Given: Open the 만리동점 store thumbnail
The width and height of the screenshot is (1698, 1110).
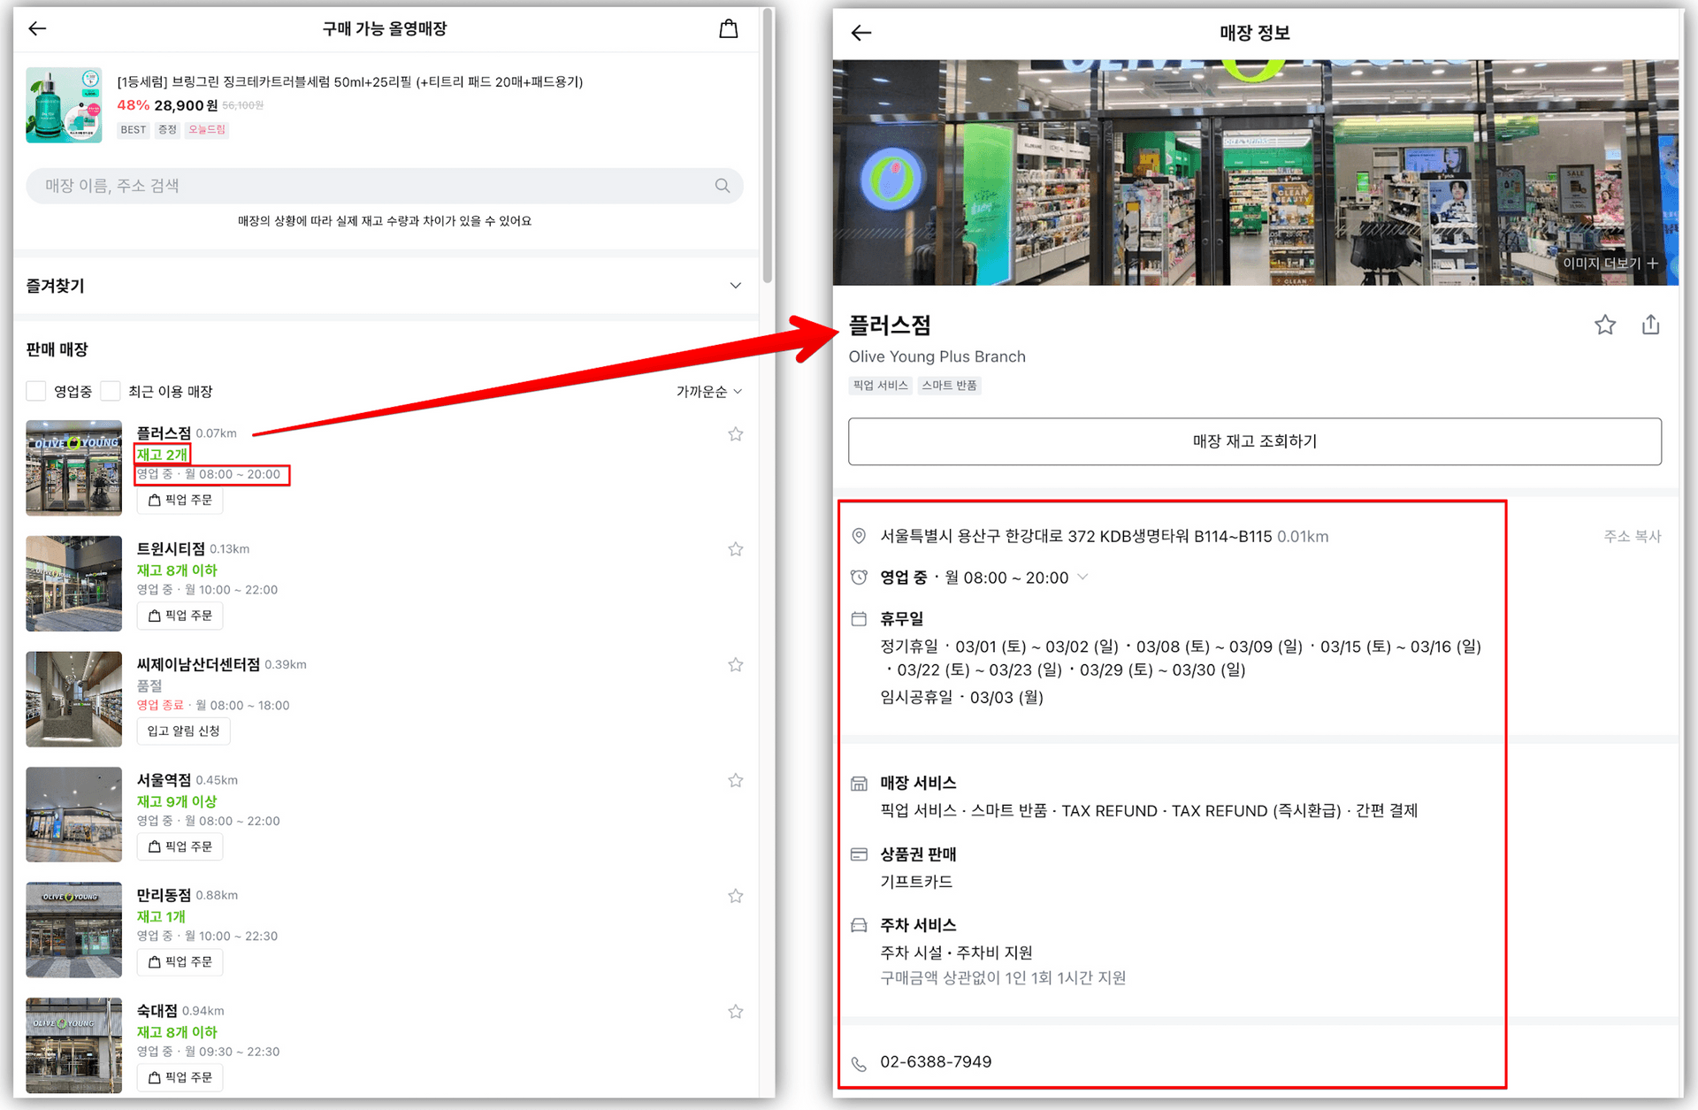Looking at the screenshot, I should [73, 930].
